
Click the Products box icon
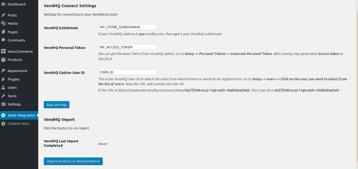[3, 60]
